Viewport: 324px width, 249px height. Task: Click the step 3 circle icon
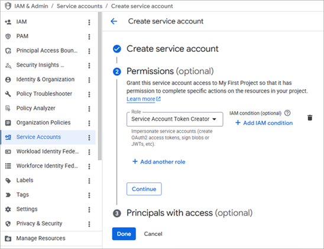[x=116, y=214]
